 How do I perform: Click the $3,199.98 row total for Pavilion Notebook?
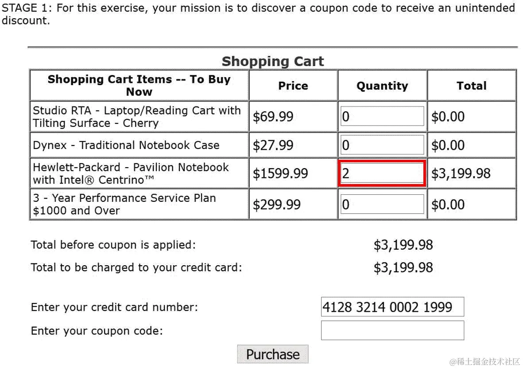[461, 173]
